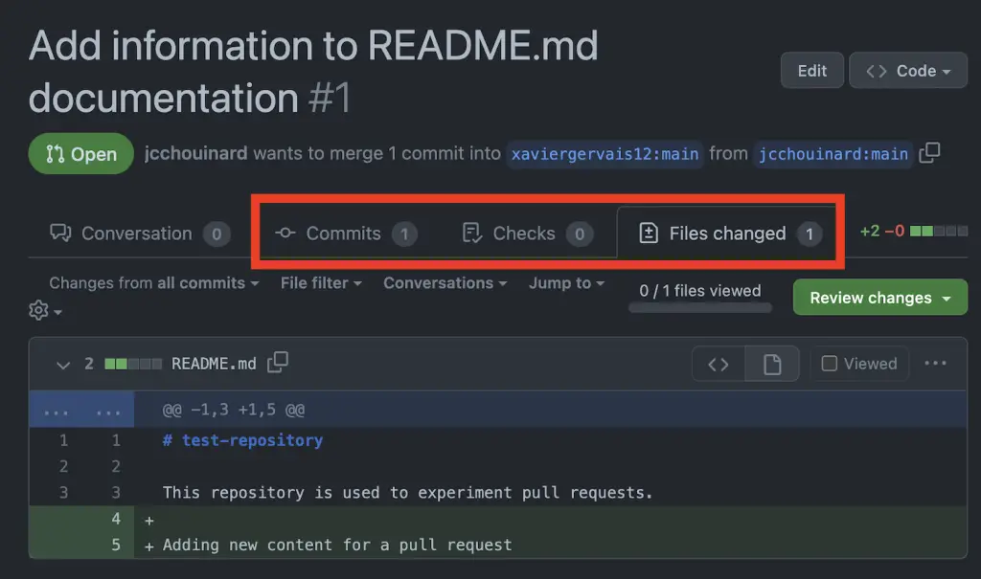
Task: Open the Conversations dropdown
Action: coord(445,282)
